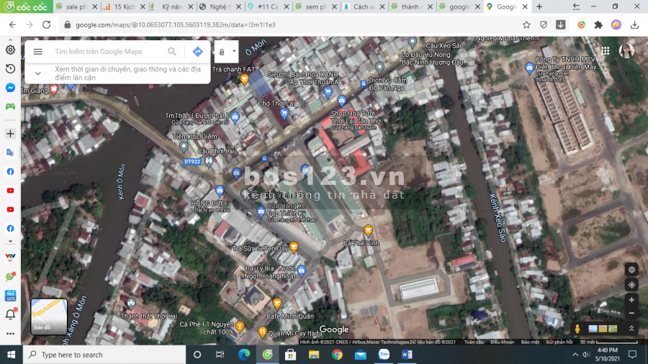Click the Điều khoản footer link

click(502, 342)
